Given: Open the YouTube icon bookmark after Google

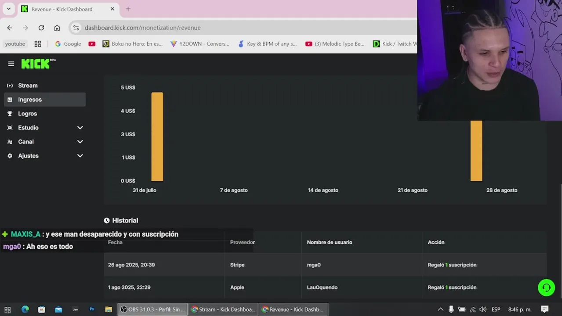Looking at the screenshot, I should [x=92, y=44].
